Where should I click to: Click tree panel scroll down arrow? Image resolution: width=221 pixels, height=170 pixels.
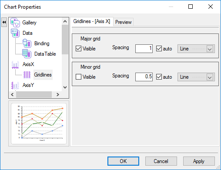point(65,87)
